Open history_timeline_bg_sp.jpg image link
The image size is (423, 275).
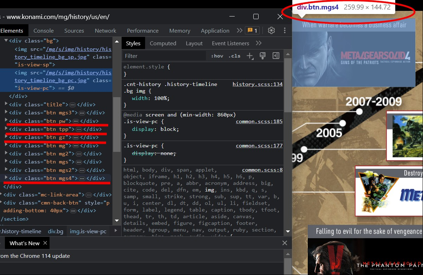click(63, 53)
